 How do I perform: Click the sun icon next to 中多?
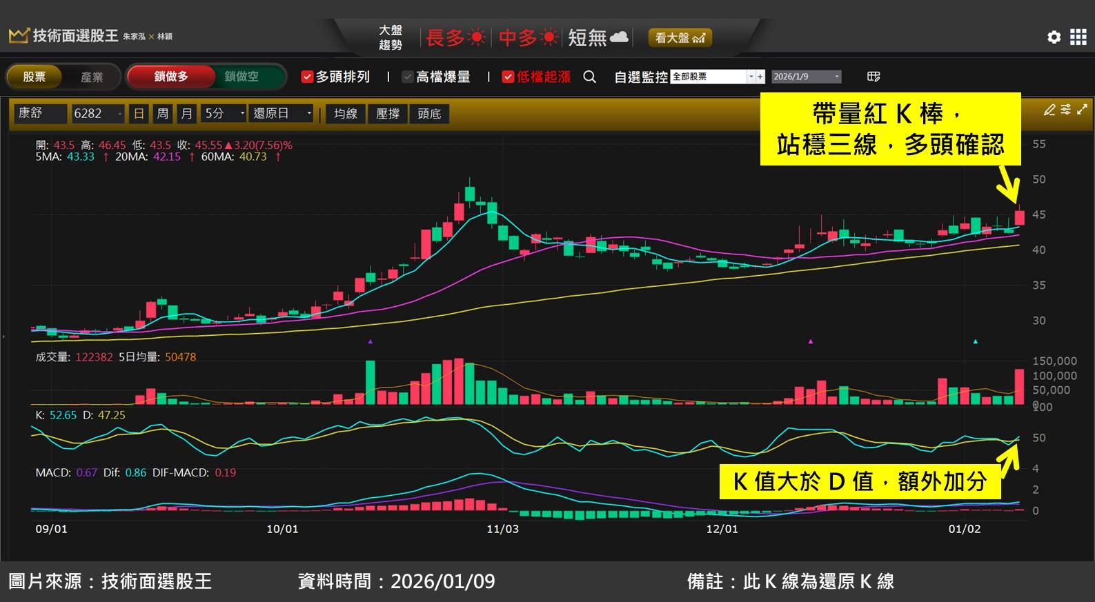pos(549,37)
